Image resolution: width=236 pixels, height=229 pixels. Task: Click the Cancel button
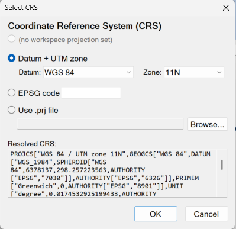click(x=206, y=214)
